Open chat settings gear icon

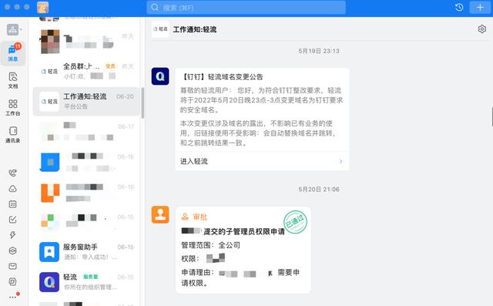click(481, 29)
